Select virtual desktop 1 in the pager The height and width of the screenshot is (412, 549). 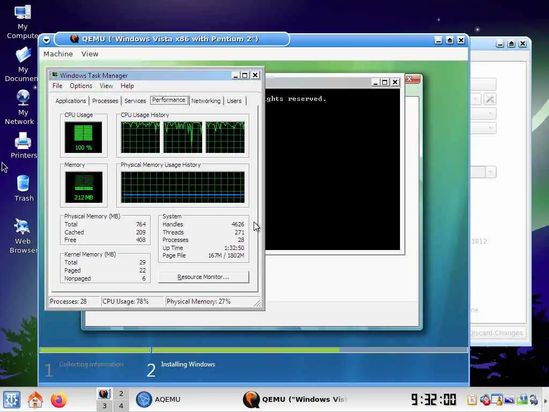[x=105, y=393]
